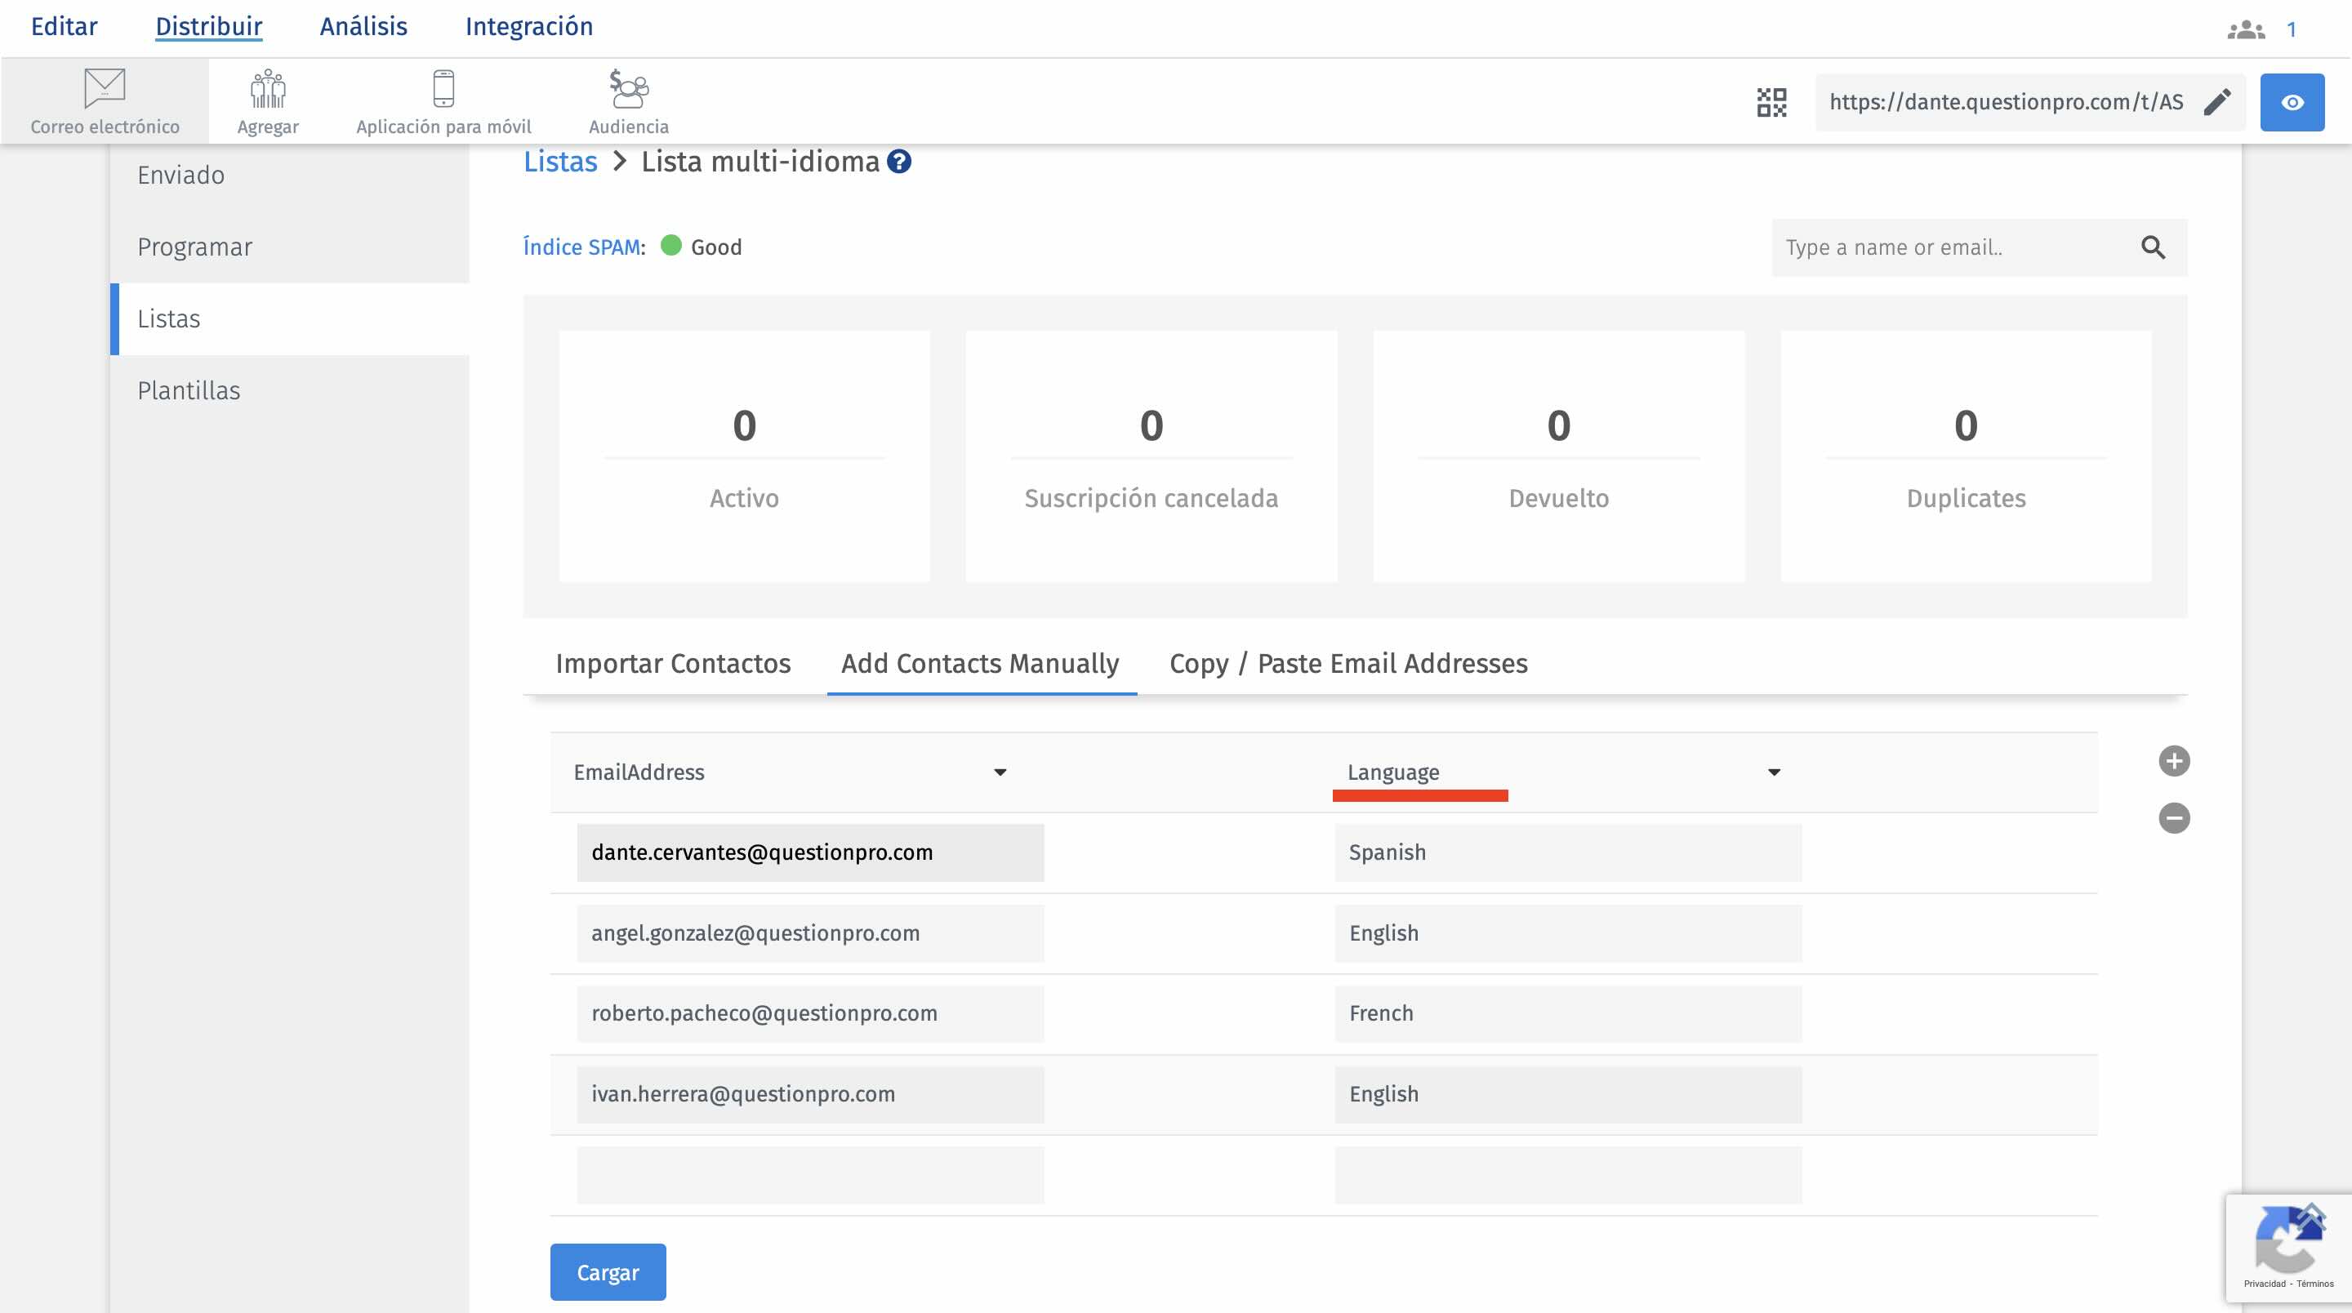Open Copy / Paste Email Addresses tab
The height and width of the screenshot is (1313, 2352).
click(1347, 663)
